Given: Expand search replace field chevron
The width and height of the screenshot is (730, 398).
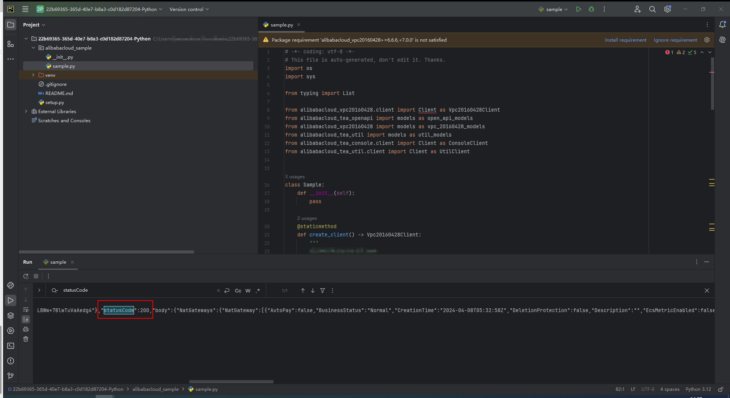Looking at the screenshot, I should coord(39,290).
